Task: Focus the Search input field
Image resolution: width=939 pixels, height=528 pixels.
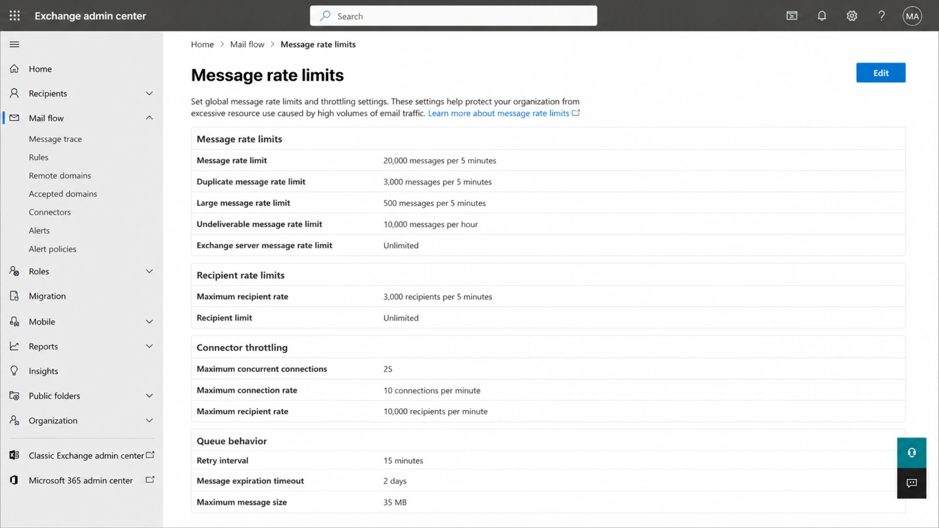Action: tap(453, 16)
